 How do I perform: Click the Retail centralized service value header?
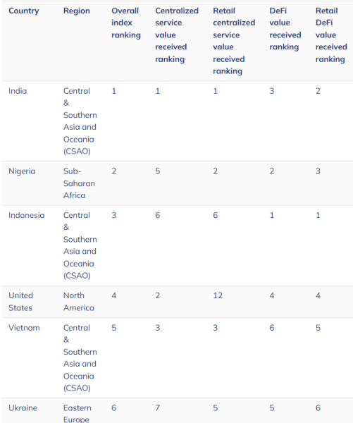point(234,41)
